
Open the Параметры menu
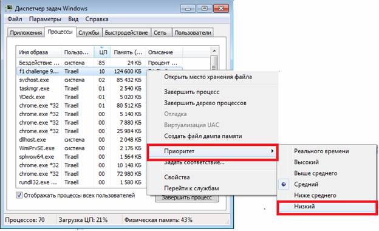45,19
